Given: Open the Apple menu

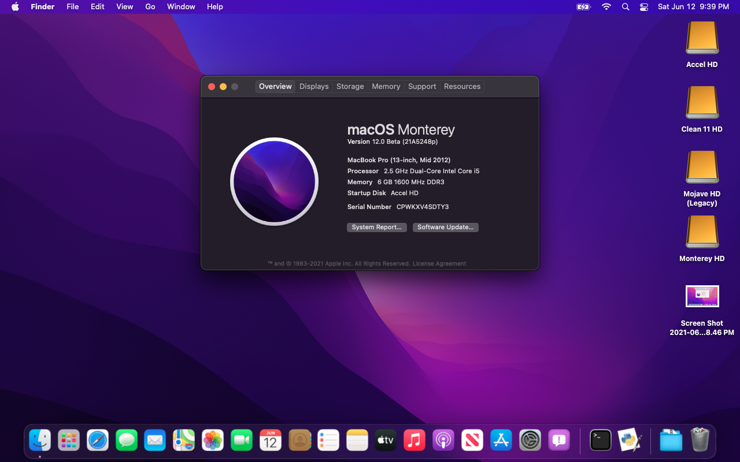Looking at the screenshot, I should pos(15,7).
